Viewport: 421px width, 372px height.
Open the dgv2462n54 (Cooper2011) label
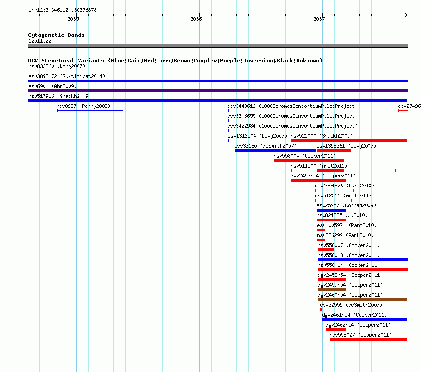pos(358,325)
